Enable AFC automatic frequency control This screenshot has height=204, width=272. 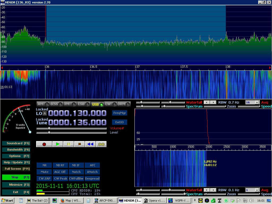(x=92, y=165)
